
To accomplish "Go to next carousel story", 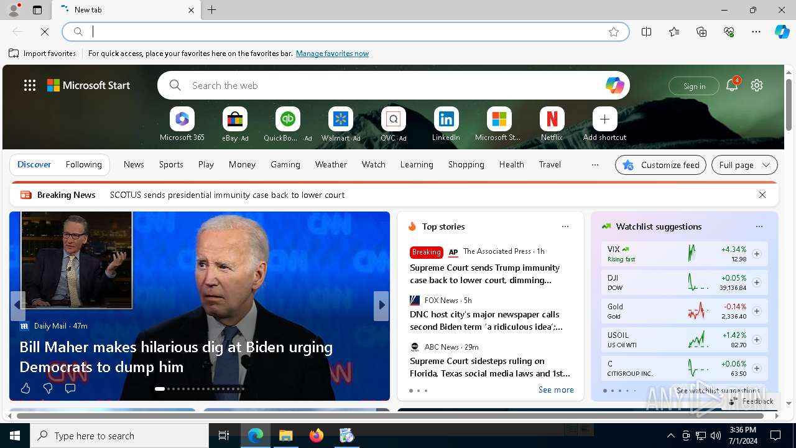I will point(381,306).
